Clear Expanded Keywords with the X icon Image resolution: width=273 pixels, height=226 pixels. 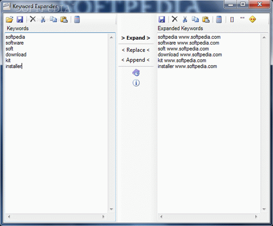tap(175, 19)
